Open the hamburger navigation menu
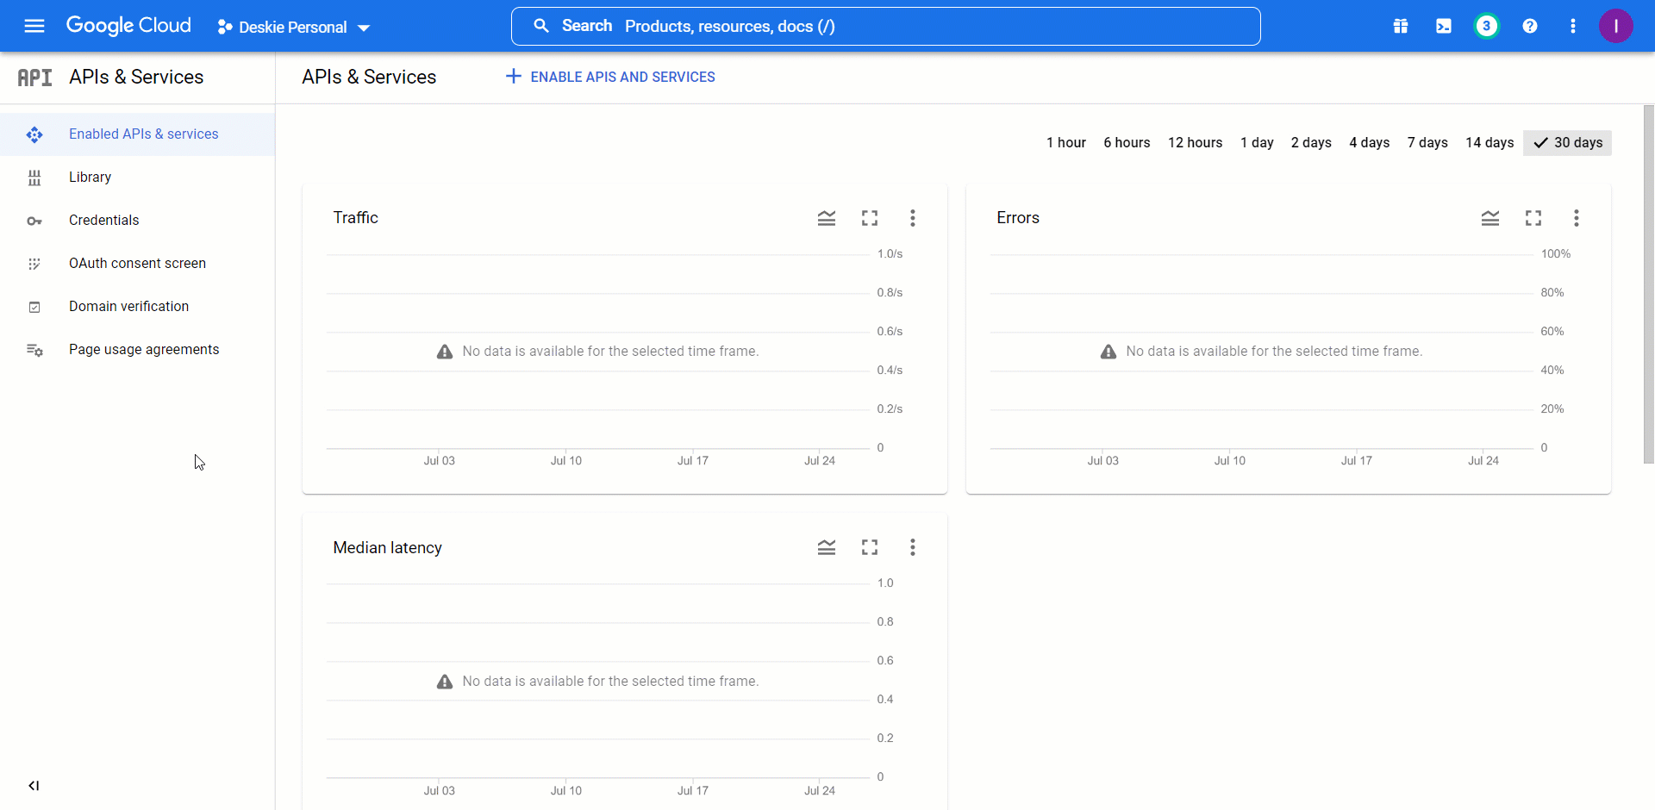 pos(34,26)
